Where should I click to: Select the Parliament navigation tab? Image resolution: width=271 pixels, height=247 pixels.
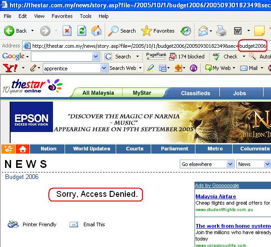tap(174, 149)
